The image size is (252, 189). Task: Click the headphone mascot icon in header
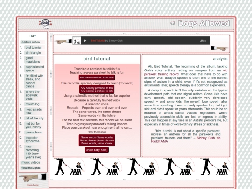pyautogui.click(x=45, y=24)
